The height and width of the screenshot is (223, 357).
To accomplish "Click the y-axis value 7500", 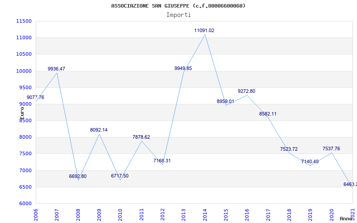I will (x=25, y=154).
